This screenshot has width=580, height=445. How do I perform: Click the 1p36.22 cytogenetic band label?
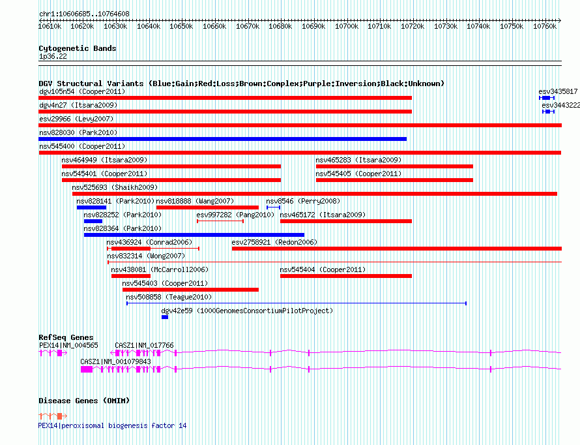pyautogui.click(x=53, y=57)
